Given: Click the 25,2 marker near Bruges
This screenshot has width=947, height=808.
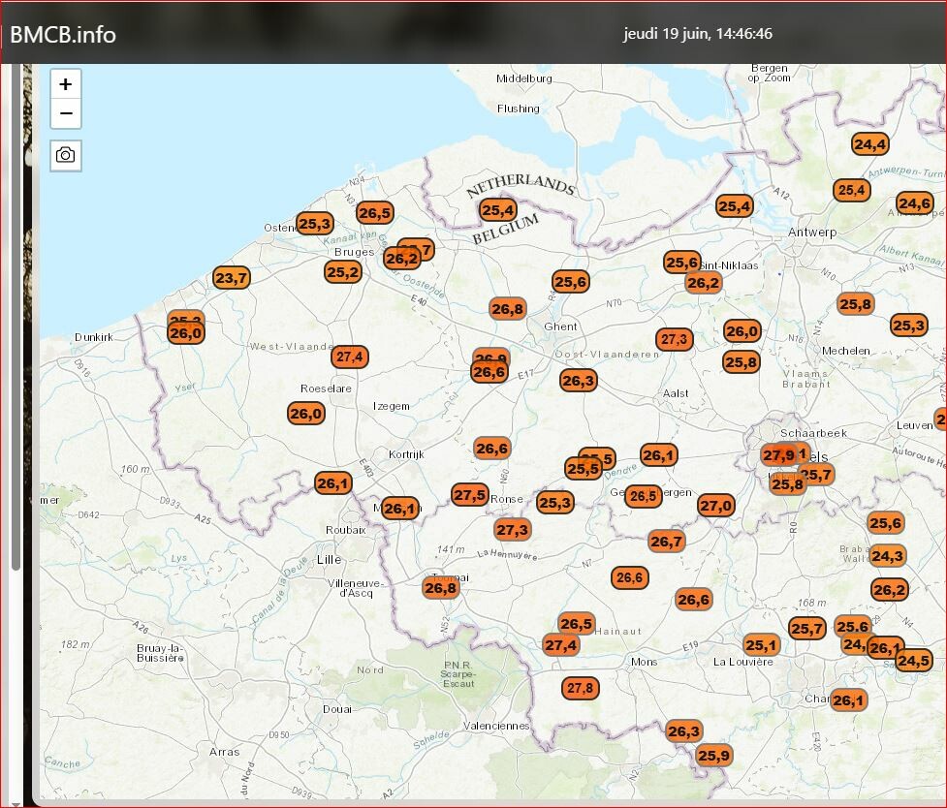Looking at the screenshot, I should [342, 273].
